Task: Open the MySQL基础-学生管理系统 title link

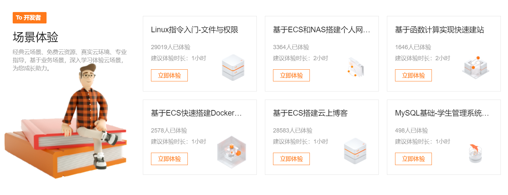Action: pyautogui.click(x=442, y=113)
